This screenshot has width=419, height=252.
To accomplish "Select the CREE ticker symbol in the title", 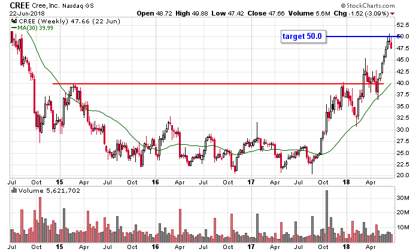I will click(20, 5).
